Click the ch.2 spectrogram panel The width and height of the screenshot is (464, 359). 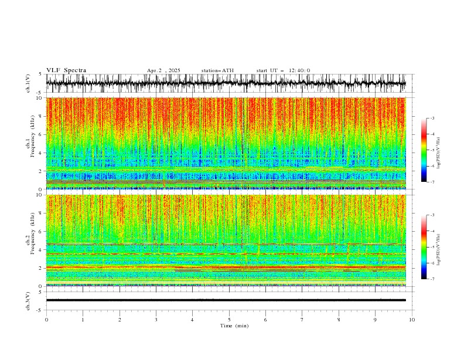(226, 241)
